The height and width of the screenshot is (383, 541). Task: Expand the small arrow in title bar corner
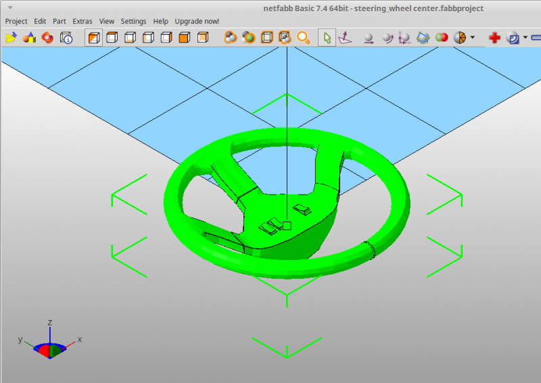click(10, 7)
